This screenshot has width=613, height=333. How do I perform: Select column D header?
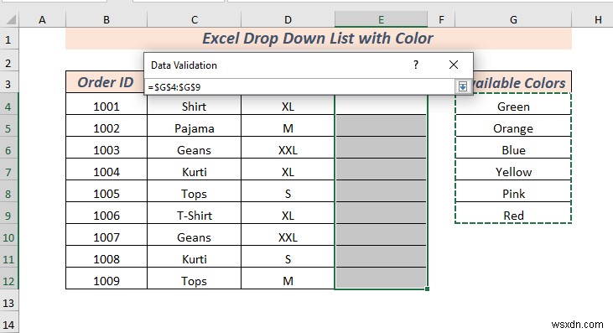coord(288,19)
